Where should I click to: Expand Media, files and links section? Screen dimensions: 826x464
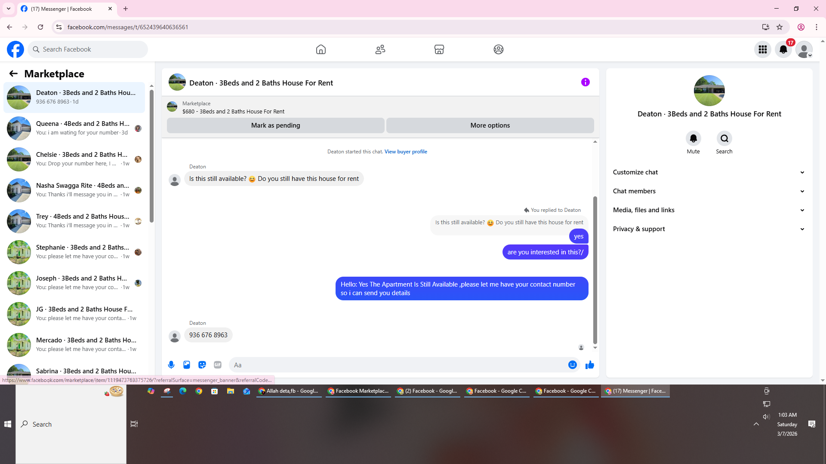(709, 210)
